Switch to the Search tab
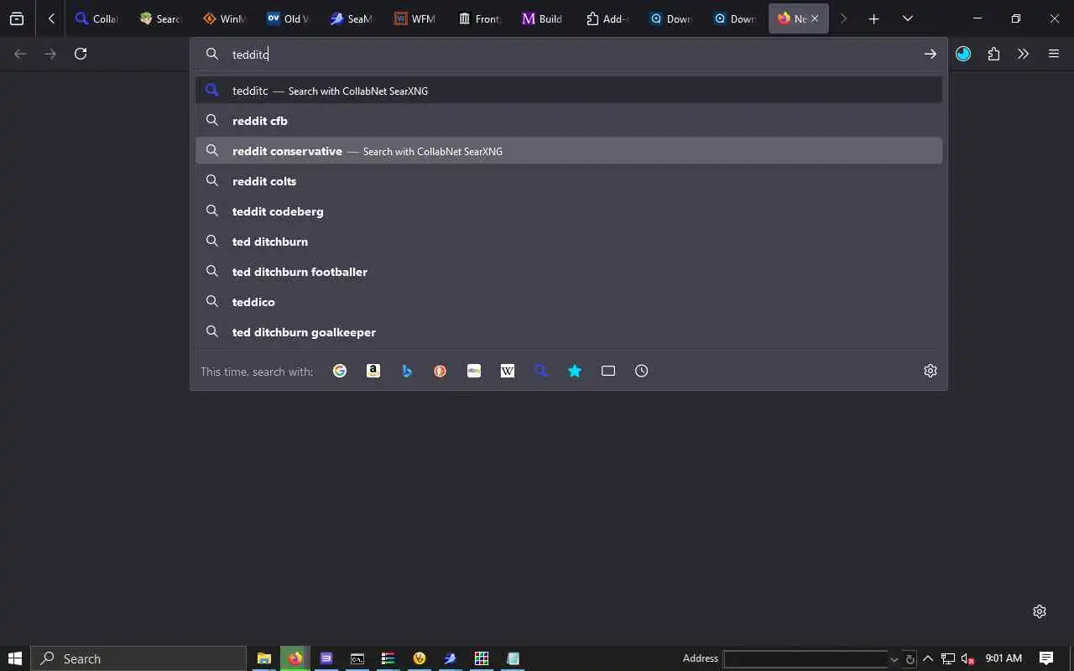Viewport: 1074px width, 671px height. pyautogui.click(x=161, y=18)
